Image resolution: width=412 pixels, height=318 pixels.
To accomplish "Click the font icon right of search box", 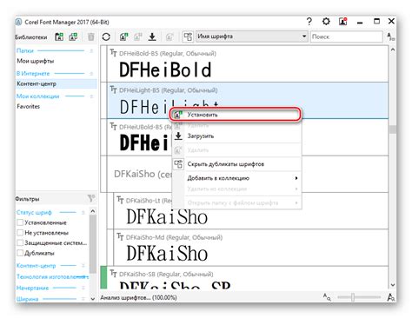I will tap(390, 36).
